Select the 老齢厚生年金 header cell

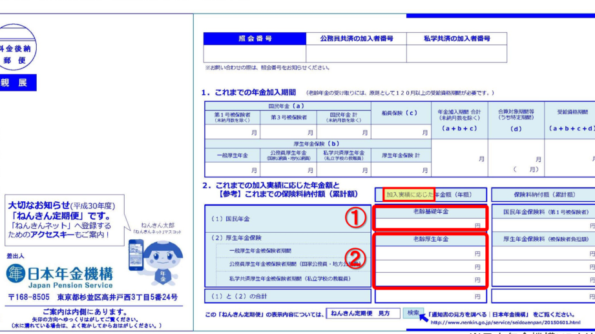pyautogui.click(x=431, y=239)
